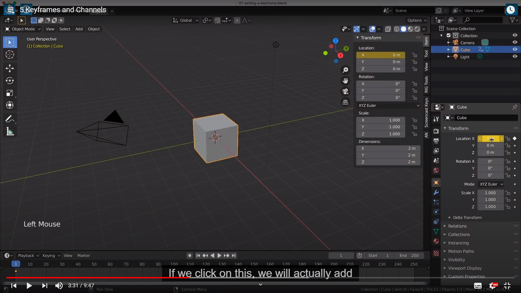521x293 pixels.
Task: Select the Move tool in the toolbar
Action: 10,68
